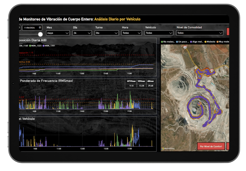Click the date slider handle

(x=40, y=34)
